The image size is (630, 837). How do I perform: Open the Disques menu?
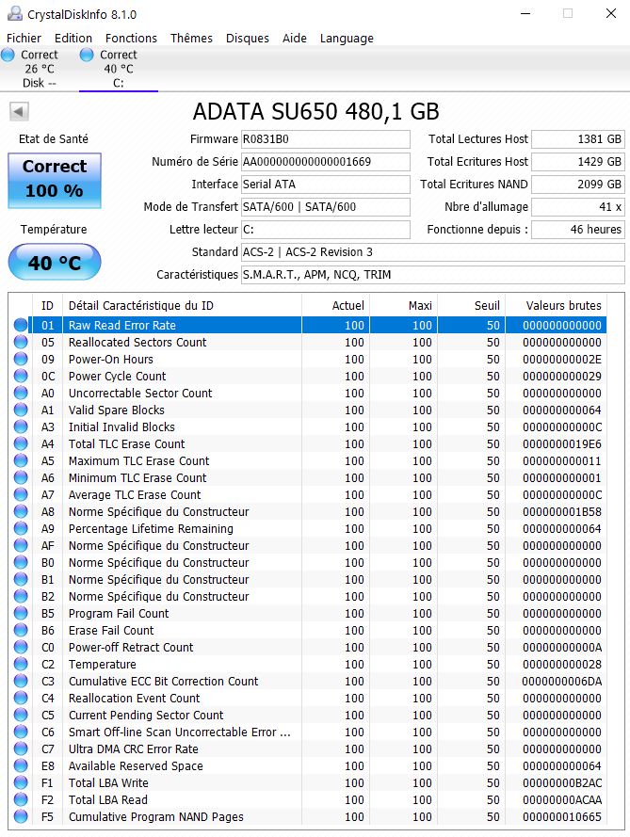click(247, 38)
